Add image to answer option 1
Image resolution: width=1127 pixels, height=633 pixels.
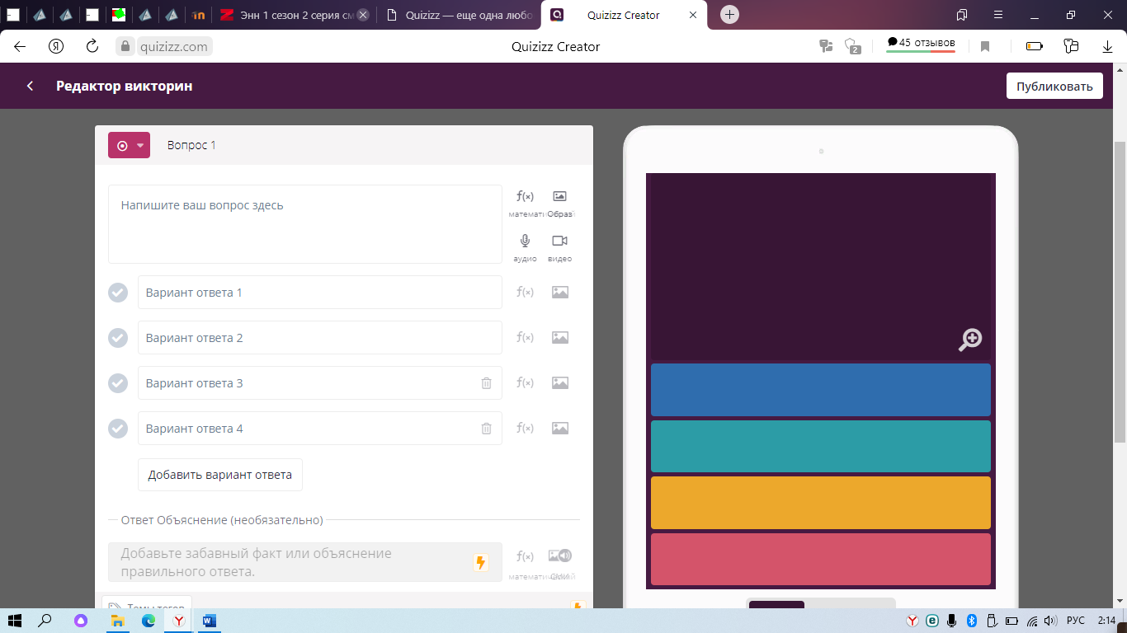point(560,292)
